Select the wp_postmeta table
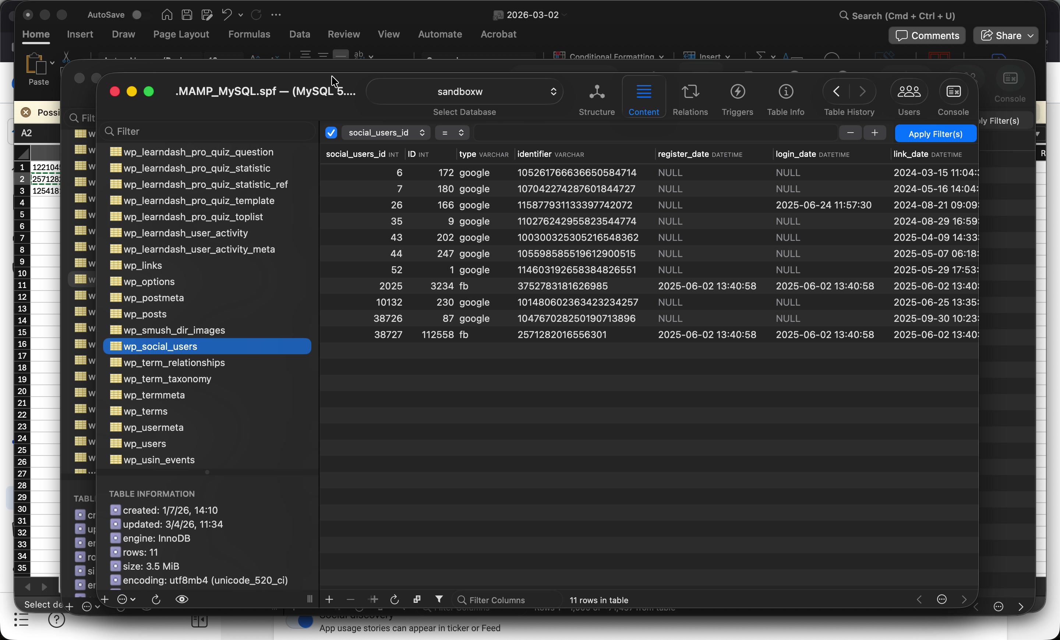The image size is (1060, 640). coord(207,298)
